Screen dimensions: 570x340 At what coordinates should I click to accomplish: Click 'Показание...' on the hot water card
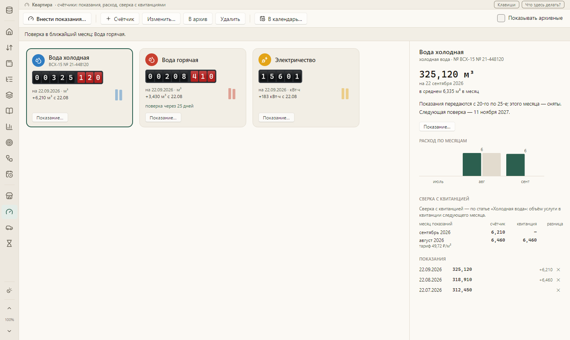coord(163,118)
